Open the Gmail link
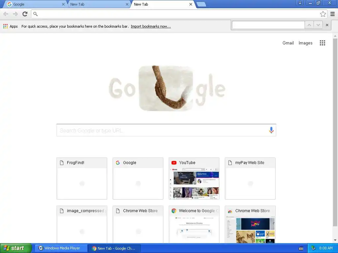 click(x=288, y=43)
